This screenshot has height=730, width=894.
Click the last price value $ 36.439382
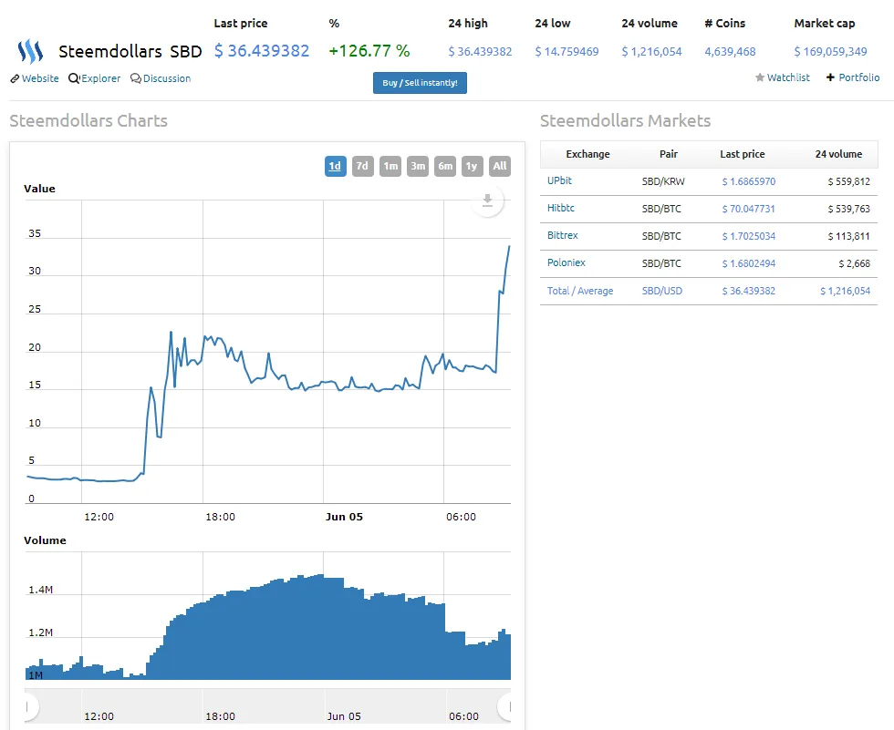pyautogui.click(x=262, y=51)
